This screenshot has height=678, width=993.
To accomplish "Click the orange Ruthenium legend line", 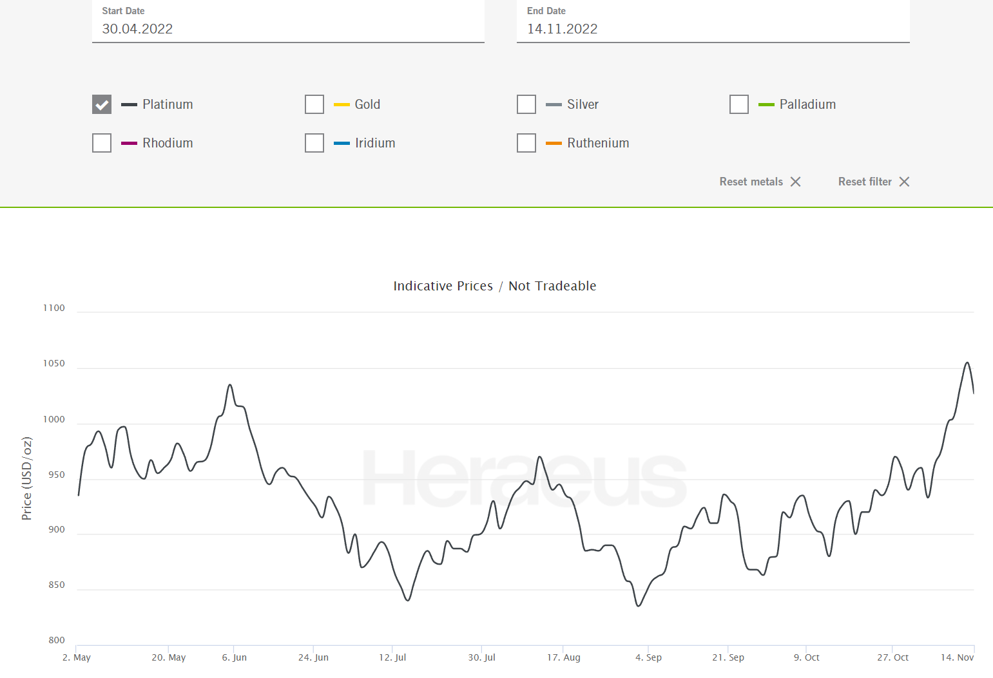I will tap(554, 143).
